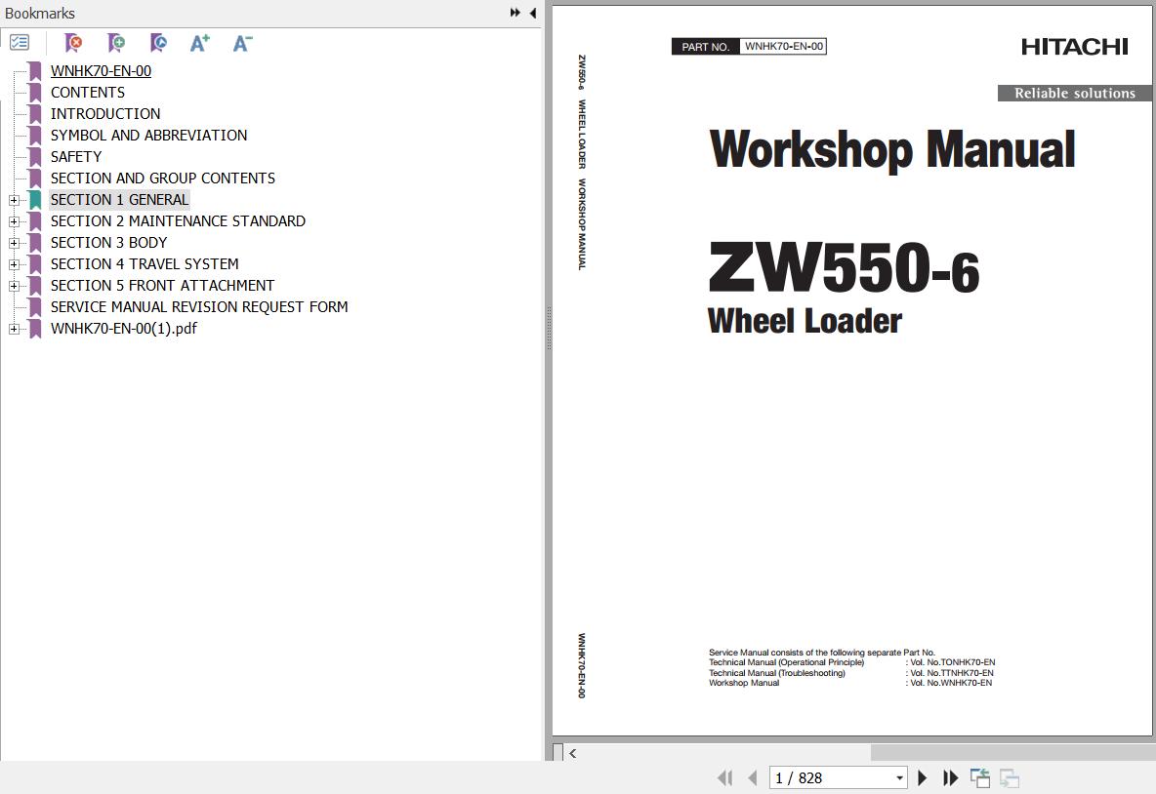The height and width of the screenshot is (794, 1156).
Task: Collapse the Bookmarks panel with left arrow
Action: point(532,13)
